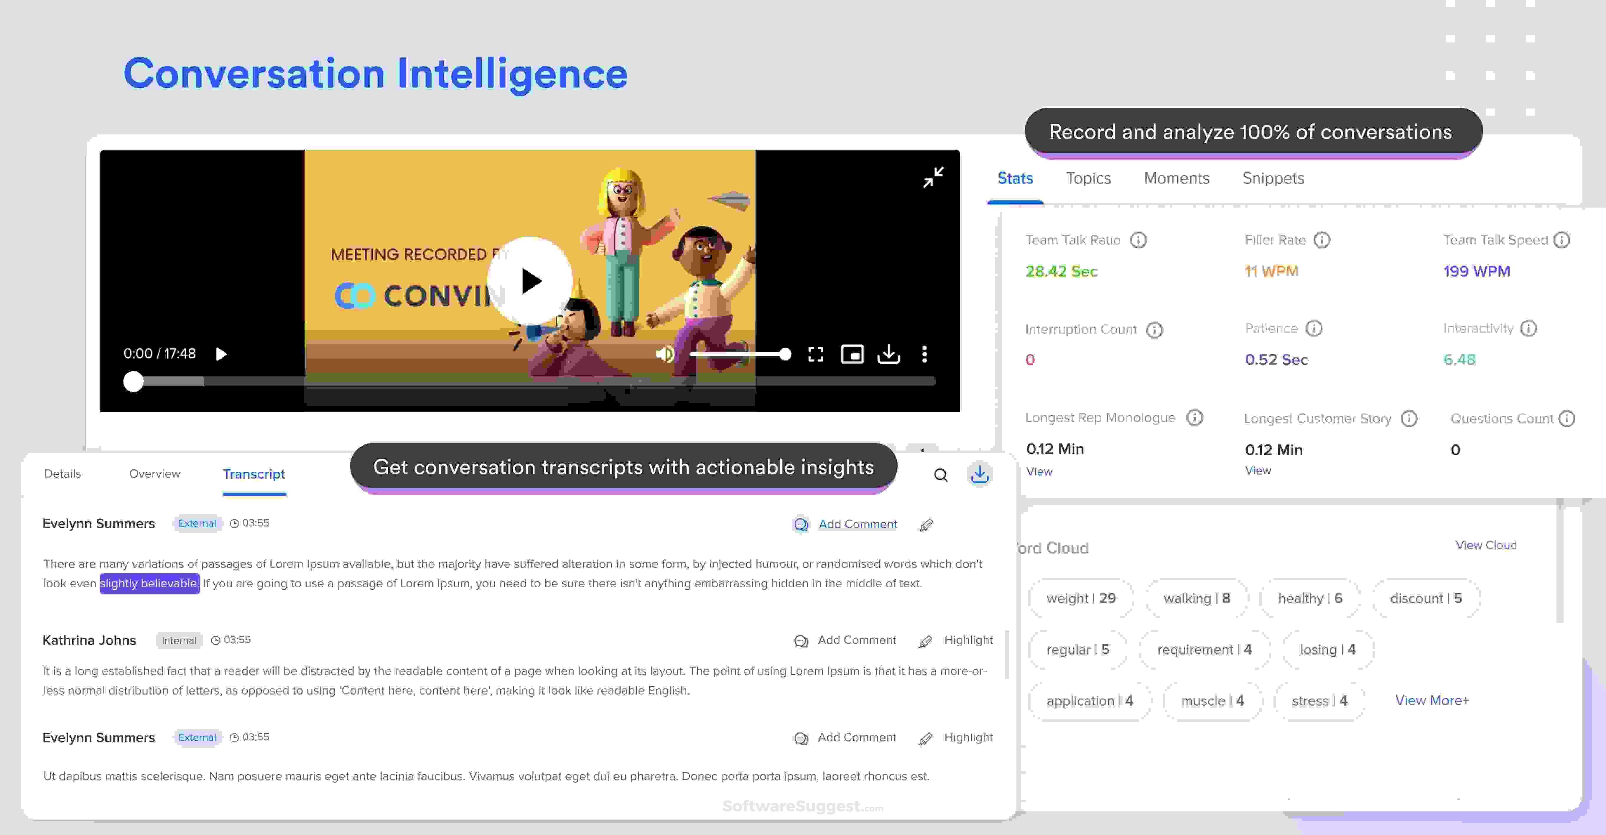Mute the video using the speaker icon
The height and width of the screenshot is (835, 1606).
[x=664, y=354]
